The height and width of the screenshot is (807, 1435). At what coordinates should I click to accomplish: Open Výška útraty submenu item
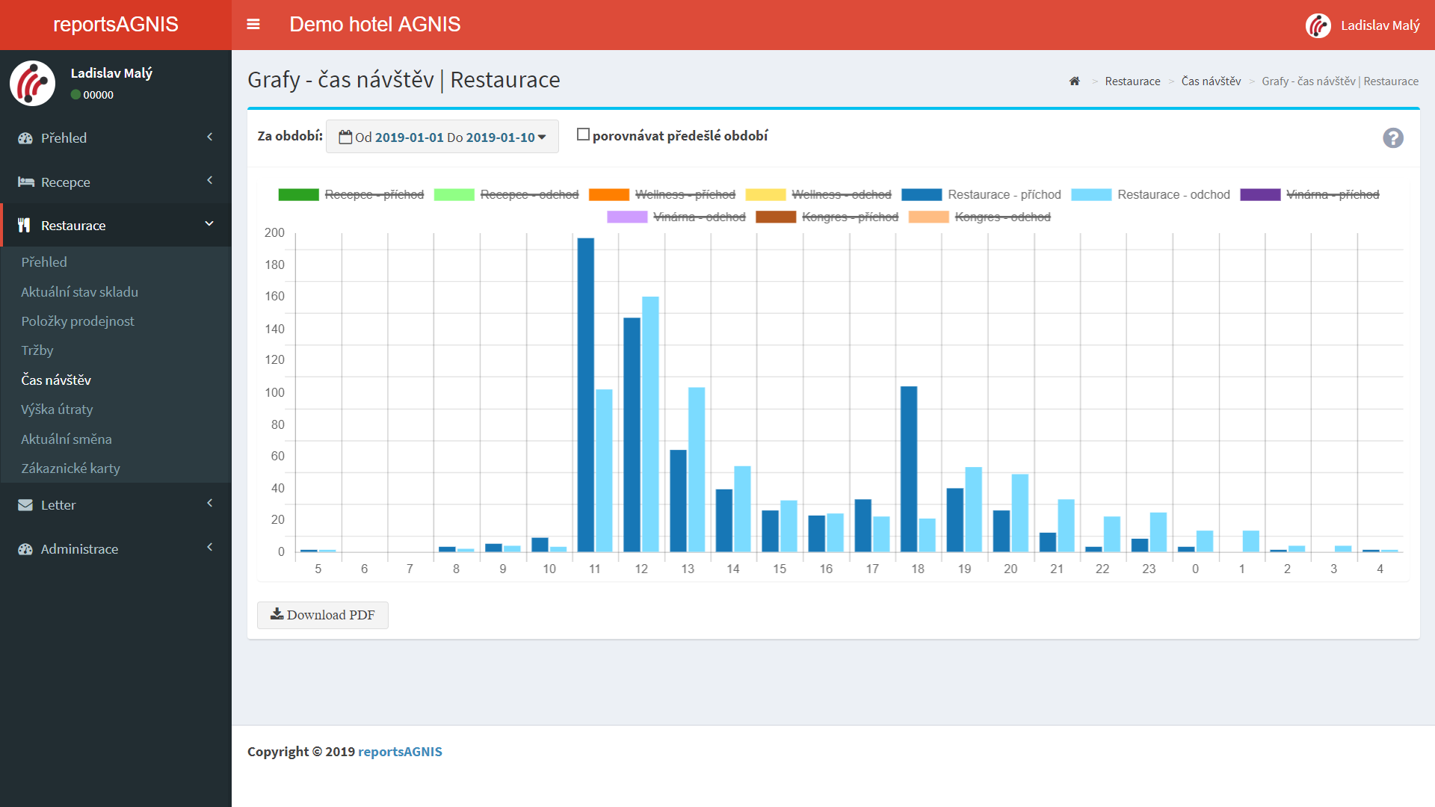click(57, 409)
